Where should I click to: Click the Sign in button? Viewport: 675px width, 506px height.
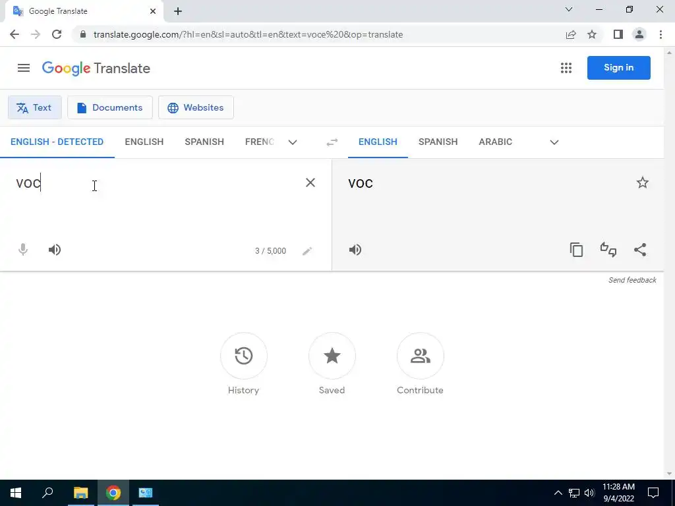(x=618, y=68)
